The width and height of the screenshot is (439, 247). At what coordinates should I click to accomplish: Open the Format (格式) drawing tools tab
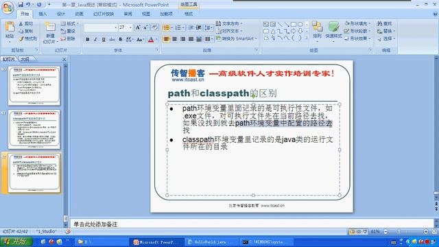(189, 14)
